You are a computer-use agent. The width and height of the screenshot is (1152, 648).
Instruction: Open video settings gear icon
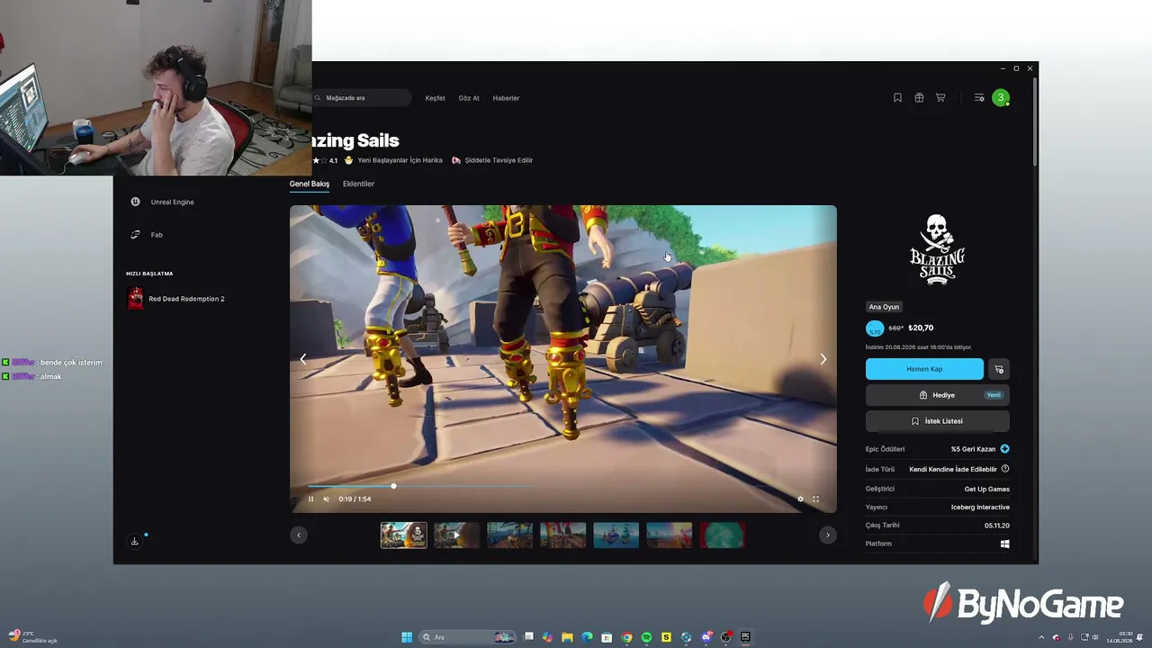[800, 499]
